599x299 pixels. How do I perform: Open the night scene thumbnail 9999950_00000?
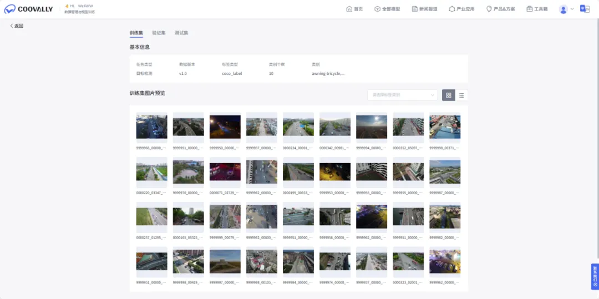click(225, 127)
